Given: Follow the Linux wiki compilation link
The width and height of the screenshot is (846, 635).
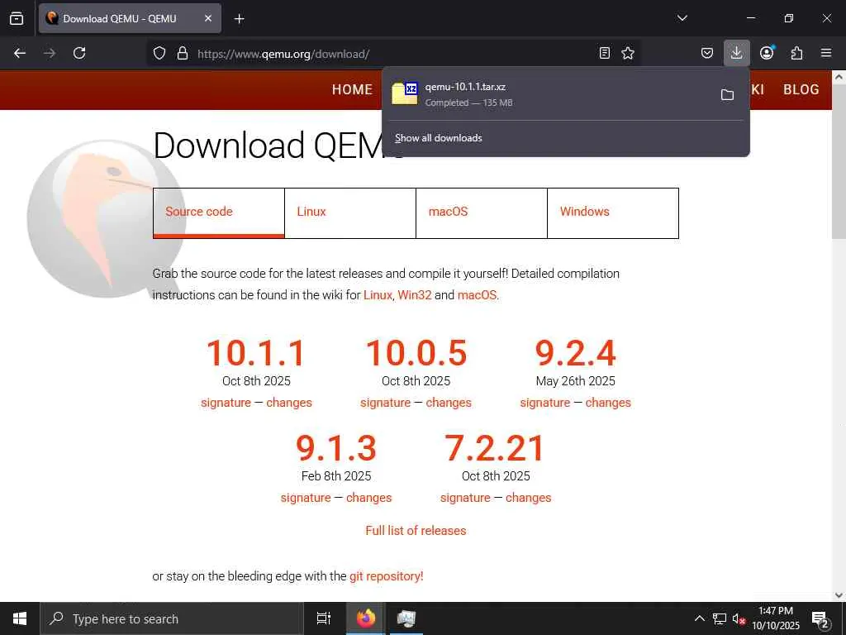Looking at the screenshot, I should pyautogui.click(x=378, y=295).
